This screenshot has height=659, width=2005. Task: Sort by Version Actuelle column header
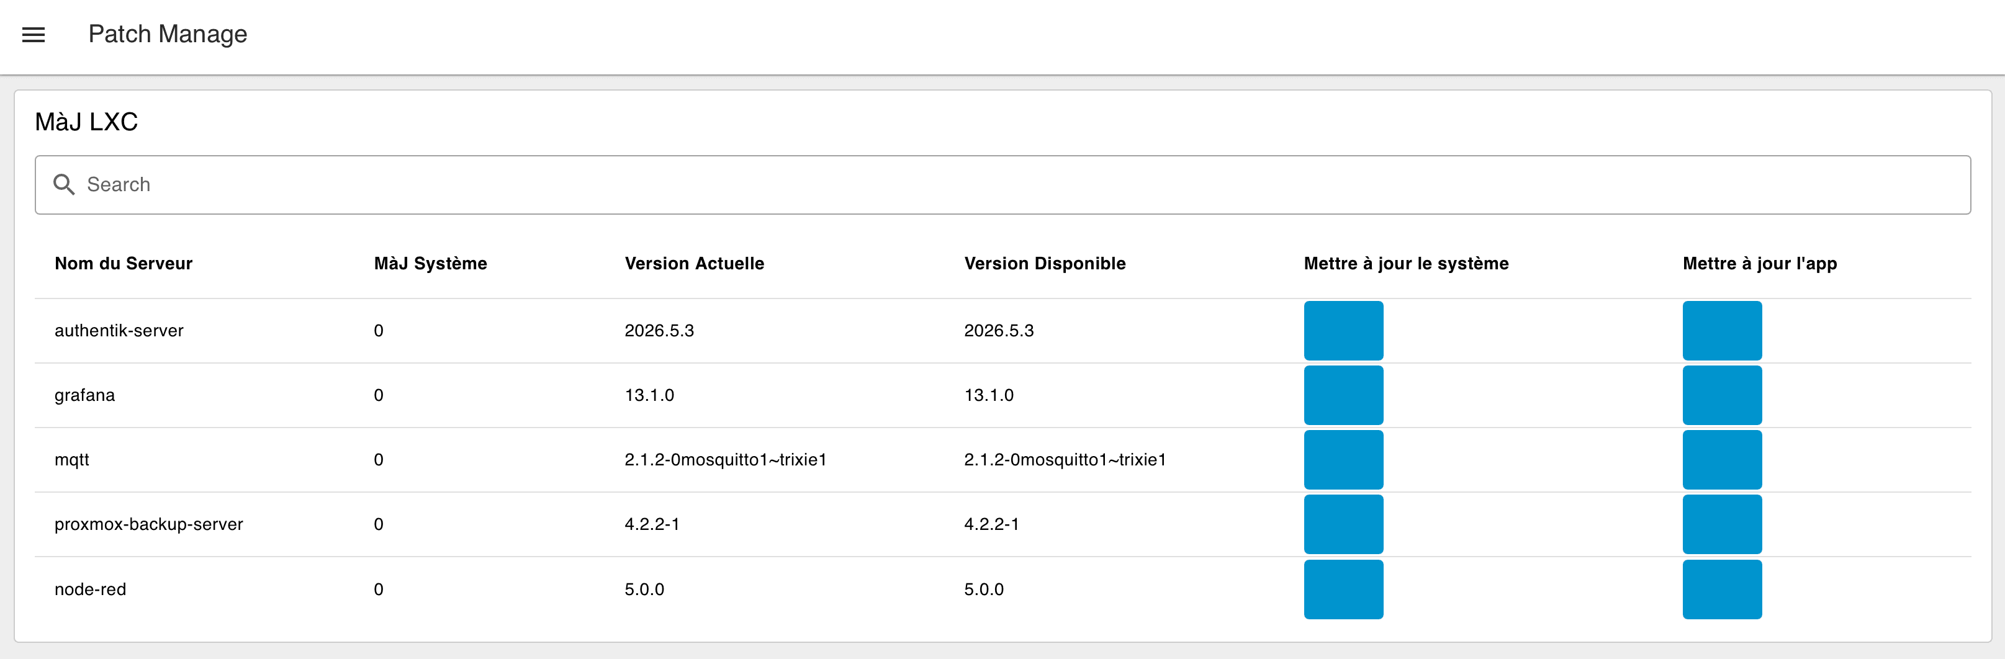(x=694, y=264)
